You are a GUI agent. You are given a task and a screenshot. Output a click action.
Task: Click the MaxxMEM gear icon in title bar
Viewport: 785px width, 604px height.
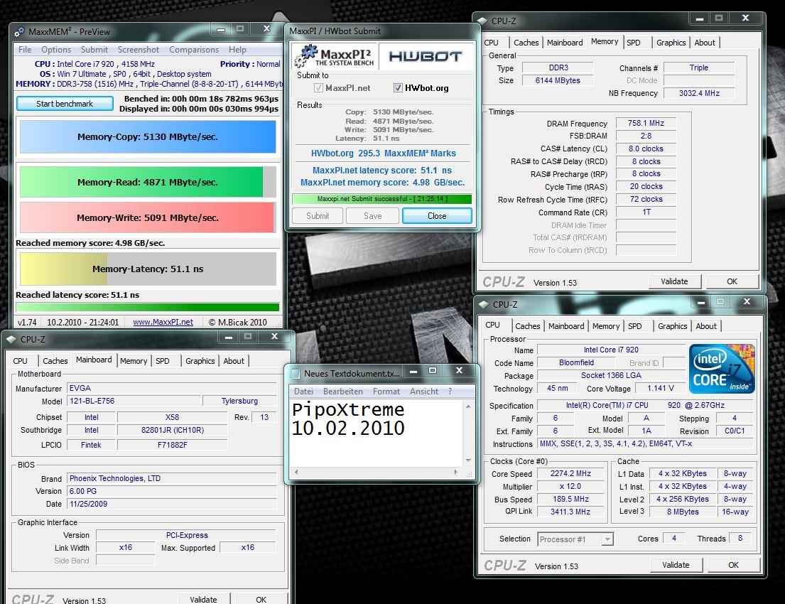(19, 32)
